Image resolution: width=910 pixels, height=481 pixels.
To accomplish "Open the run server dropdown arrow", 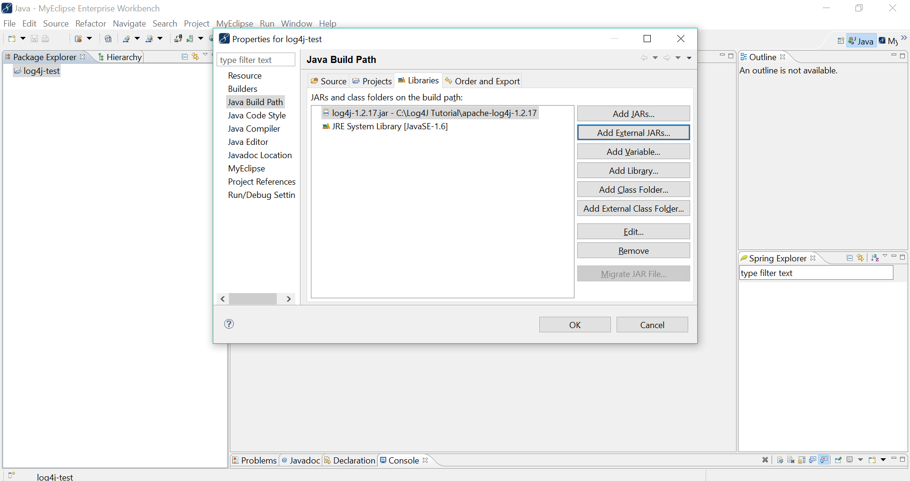I will (200, 39).
